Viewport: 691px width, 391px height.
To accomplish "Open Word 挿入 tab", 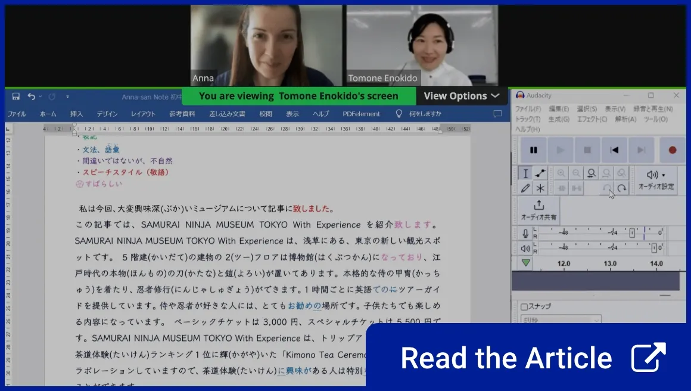I will (76, 114).
